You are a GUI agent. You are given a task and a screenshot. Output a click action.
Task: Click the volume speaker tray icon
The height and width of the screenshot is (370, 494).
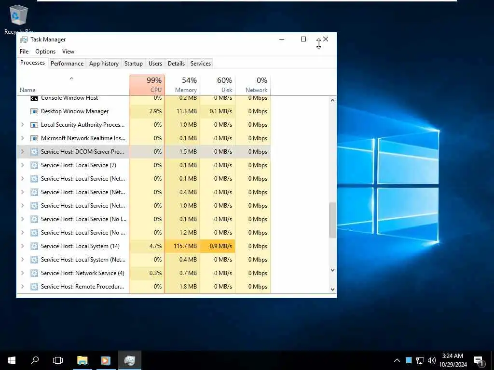point(432,360)
